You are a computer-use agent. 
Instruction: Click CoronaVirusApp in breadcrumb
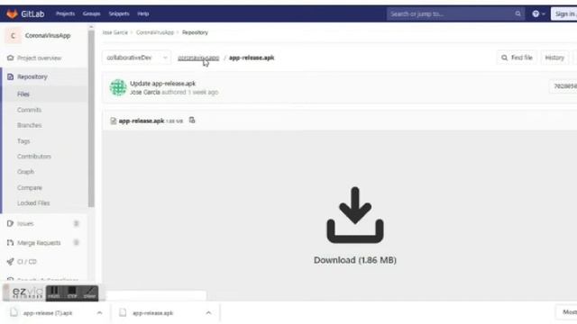(x=154, y=32)
